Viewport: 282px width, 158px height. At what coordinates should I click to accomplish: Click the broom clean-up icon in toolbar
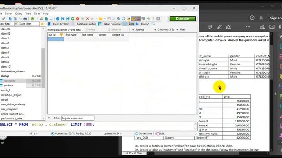click(x=129, y=18)
